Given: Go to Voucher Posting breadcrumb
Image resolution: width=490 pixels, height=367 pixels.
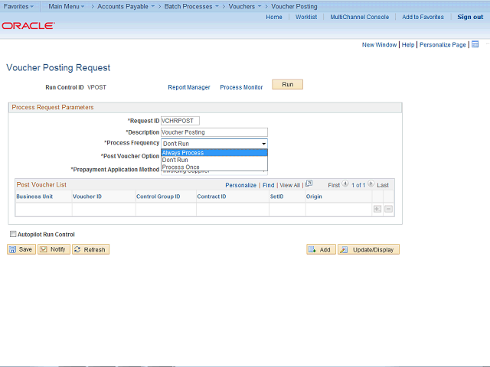Looking at the screenshot, I should coord(294,6).
